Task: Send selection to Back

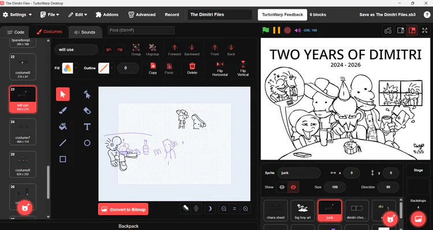Action: click(231, 50)
